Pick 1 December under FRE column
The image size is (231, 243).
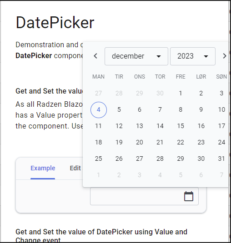[x=181, y=93]
